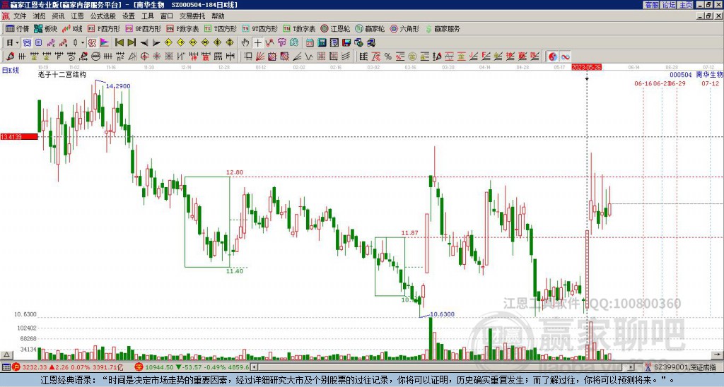Open the 文件 menu
This screenshot has width=724, height=387.
click(20, 16)
